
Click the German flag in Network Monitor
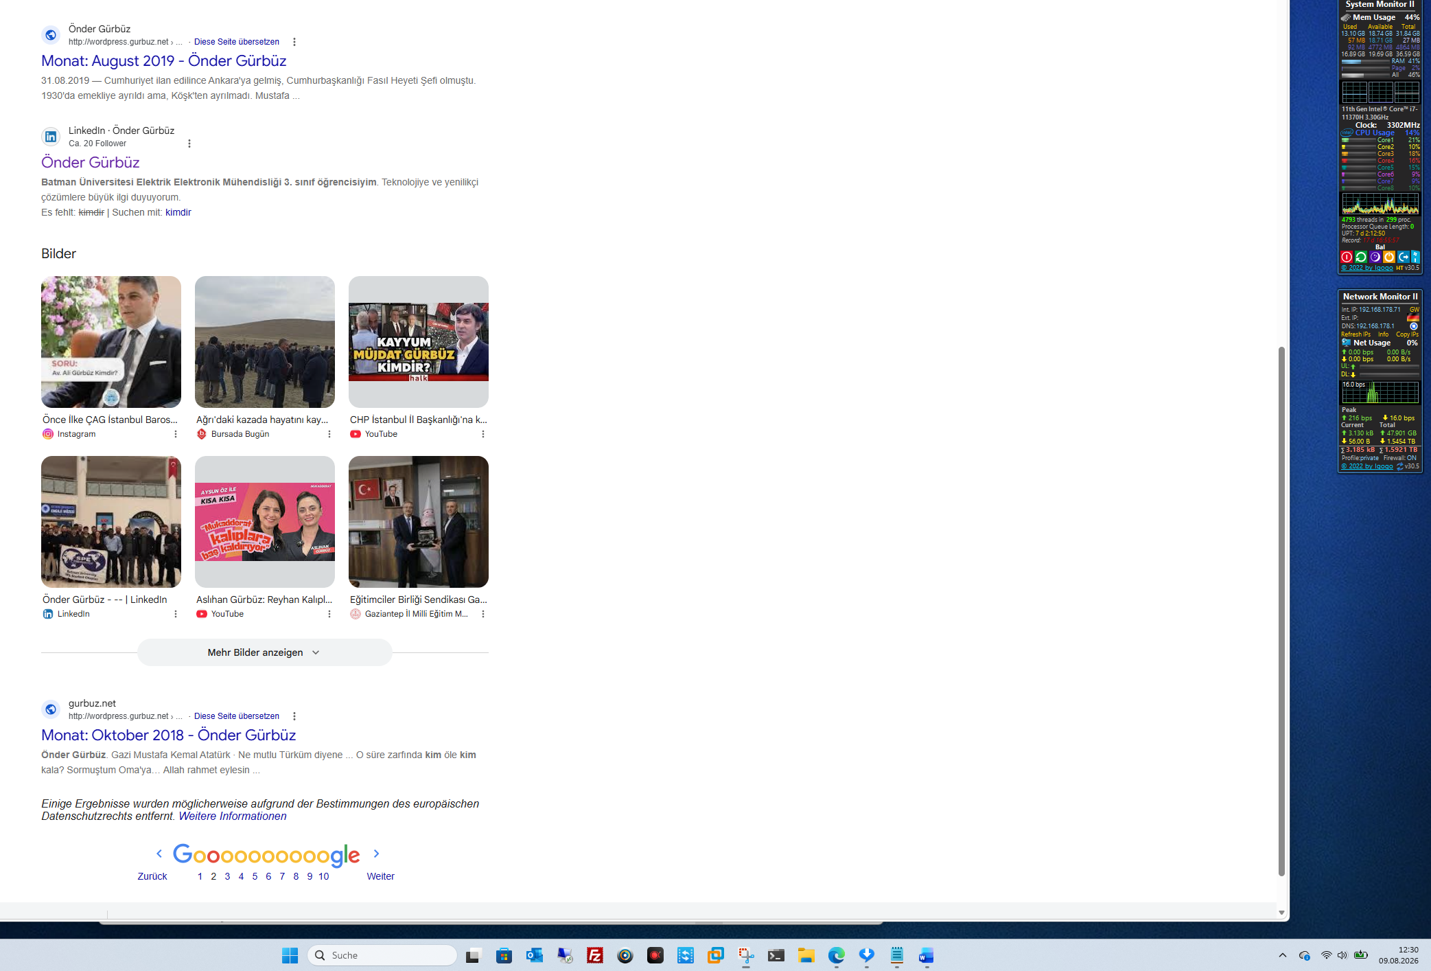click(1412, 318)
